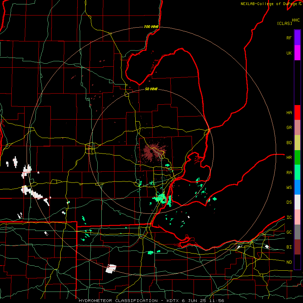Click the 'HYDROMETEOR CLASSIFICATION' title text
Screen dimensions: 303x303
tap(118, 301)
